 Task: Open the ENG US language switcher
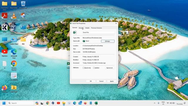tap(163, 103)
